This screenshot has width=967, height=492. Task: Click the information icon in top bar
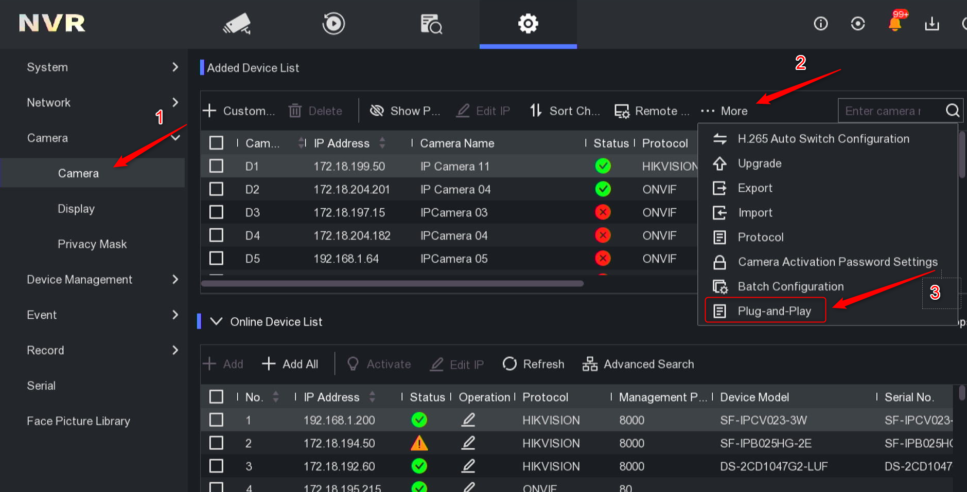point(821,24)
